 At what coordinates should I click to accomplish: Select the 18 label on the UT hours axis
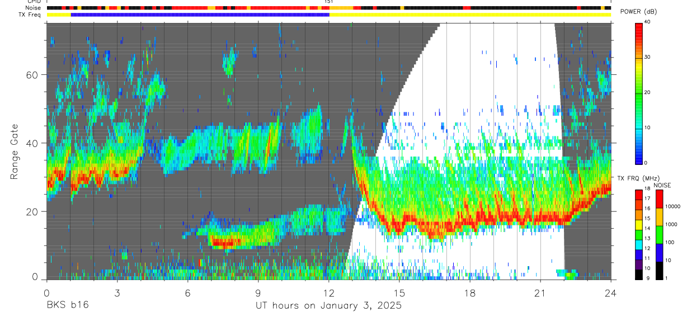470,292
